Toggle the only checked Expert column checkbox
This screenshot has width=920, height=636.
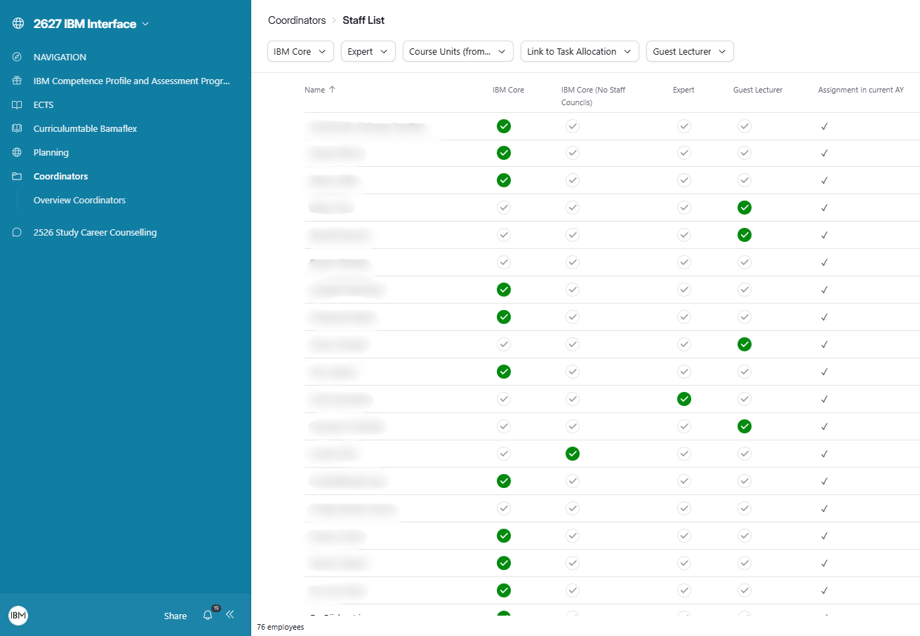(x=684, y=399)
